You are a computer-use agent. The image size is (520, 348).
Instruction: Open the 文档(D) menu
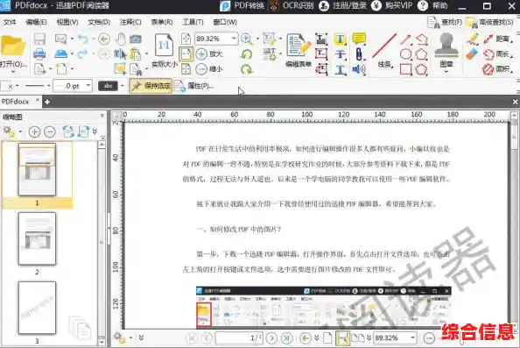tap(99, 22)
